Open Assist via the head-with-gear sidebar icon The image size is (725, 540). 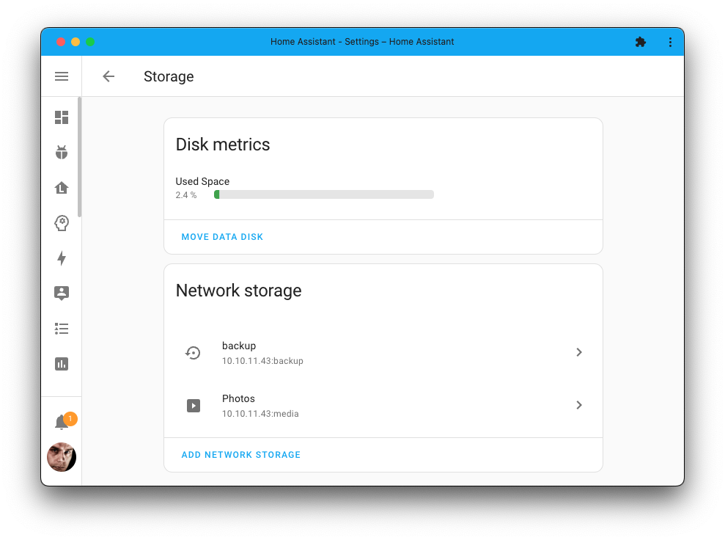point(62,223)
